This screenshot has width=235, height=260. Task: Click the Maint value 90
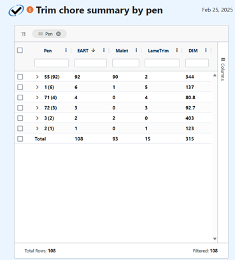pos(115,77)
